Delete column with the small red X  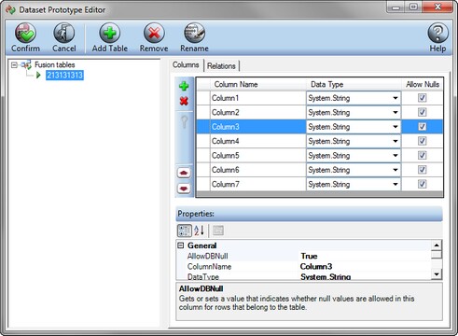(184, 101)
